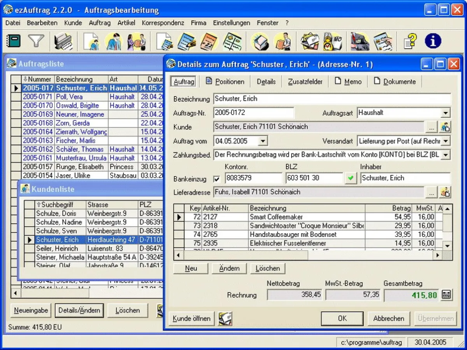Open the Auftrag vom date picker
Viewport: 467px width, 350px height.
point(263,141)
